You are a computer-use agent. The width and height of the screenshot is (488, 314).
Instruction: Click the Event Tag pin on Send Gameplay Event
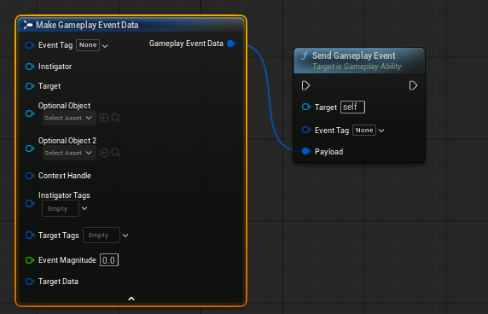(306, 130)
